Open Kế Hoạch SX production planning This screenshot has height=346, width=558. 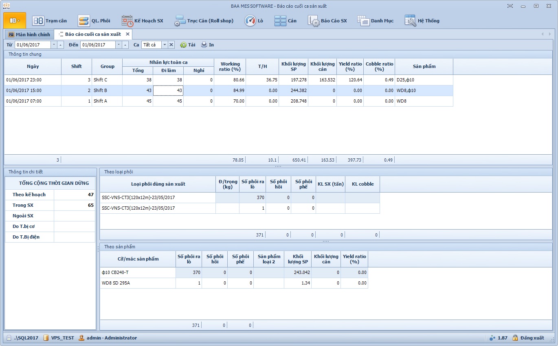click(x=142, y=21)
